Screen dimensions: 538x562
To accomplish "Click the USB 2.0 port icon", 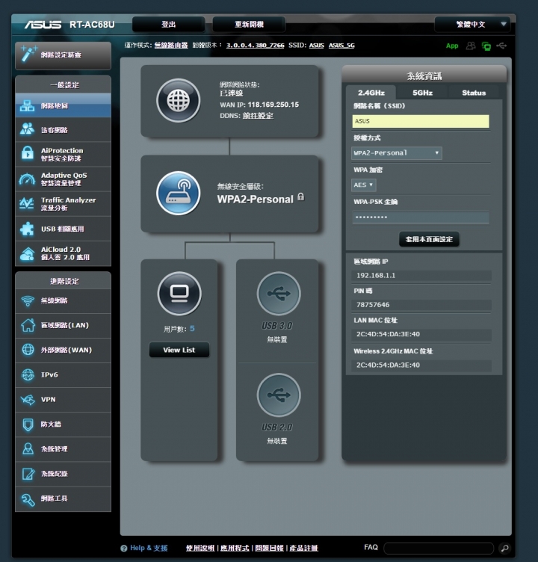I will click(x=279, y=395).
